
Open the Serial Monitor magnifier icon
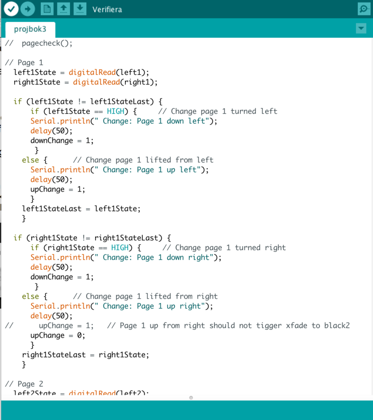(x=364, y=9)
